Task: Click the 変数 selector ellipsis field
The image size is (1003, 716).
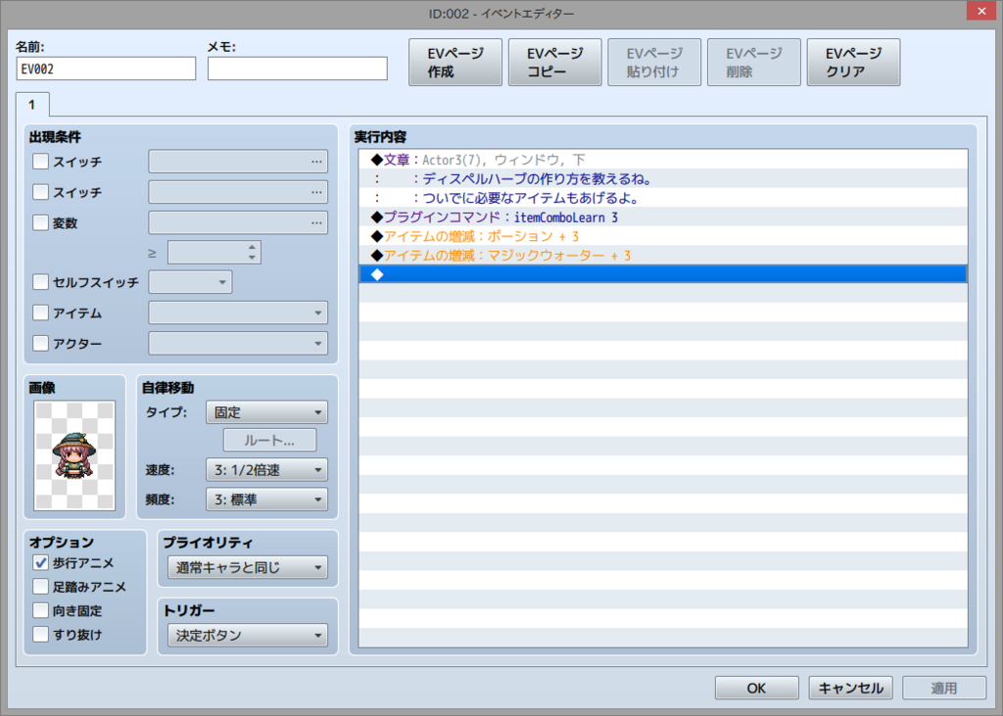Action: [x=238, y=222]
